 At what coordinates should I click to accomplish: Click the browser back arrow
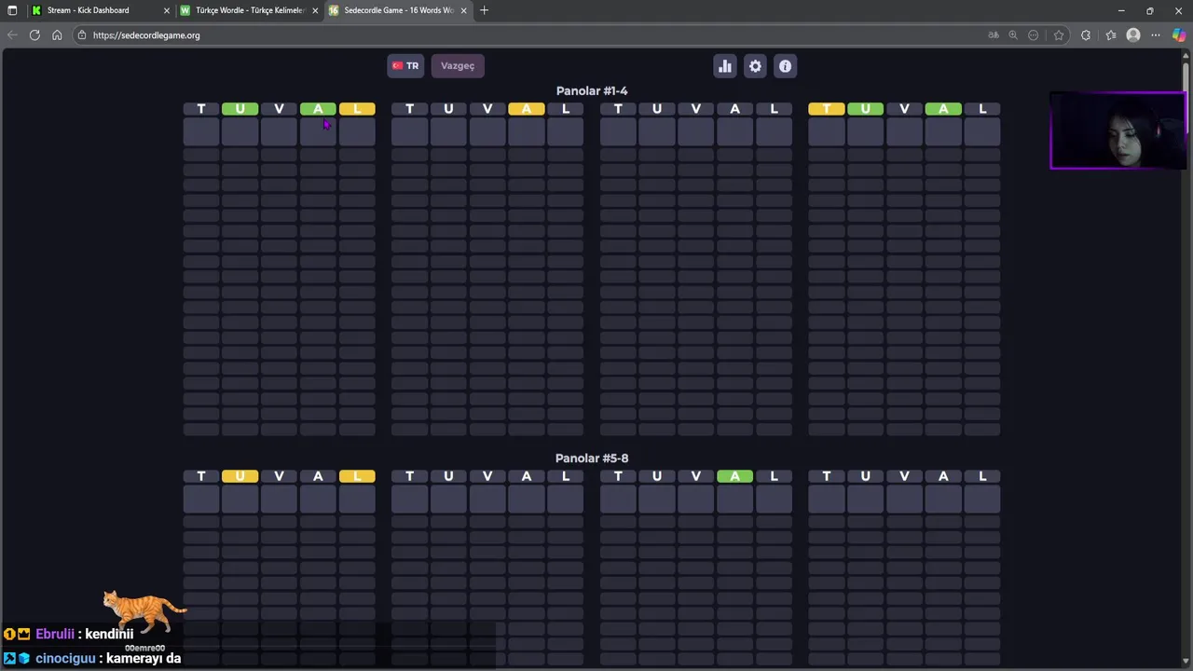pyautogui.click(x=12, y=35)
